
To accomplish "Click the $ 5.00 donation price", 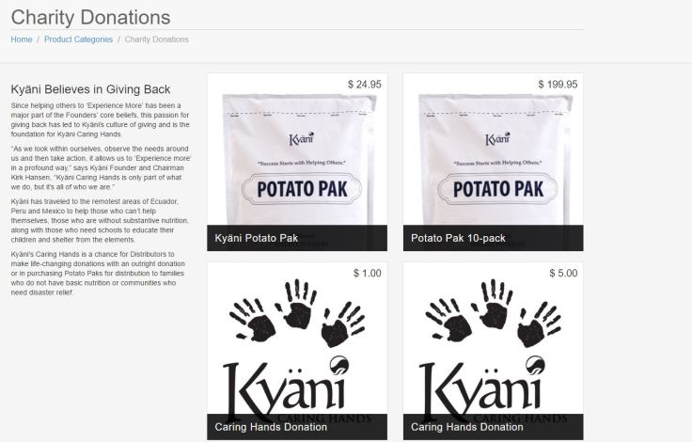I will (x=563, y=274).
